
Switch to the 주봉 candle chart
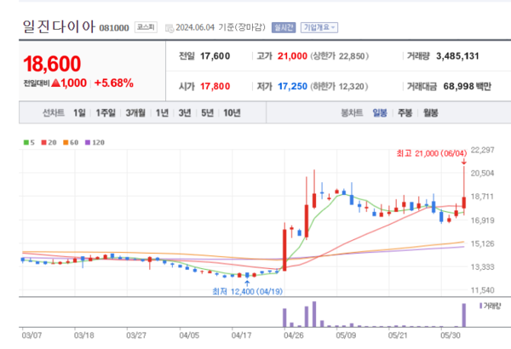[405, 112]
